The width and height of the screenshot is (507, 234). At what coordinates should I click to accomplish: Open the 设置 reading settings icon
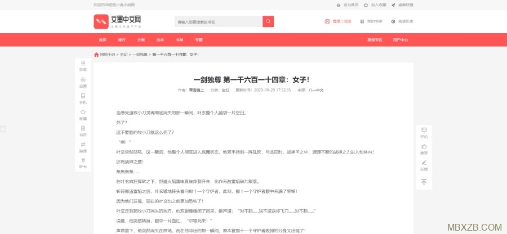coord(83,80)
